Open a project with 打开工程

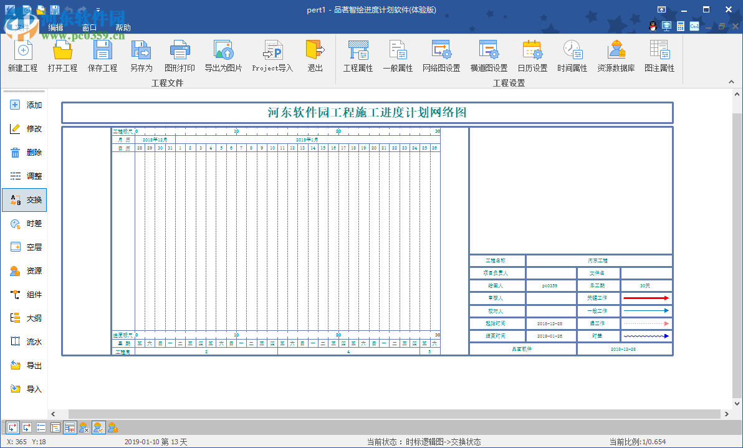coord(62,56)
